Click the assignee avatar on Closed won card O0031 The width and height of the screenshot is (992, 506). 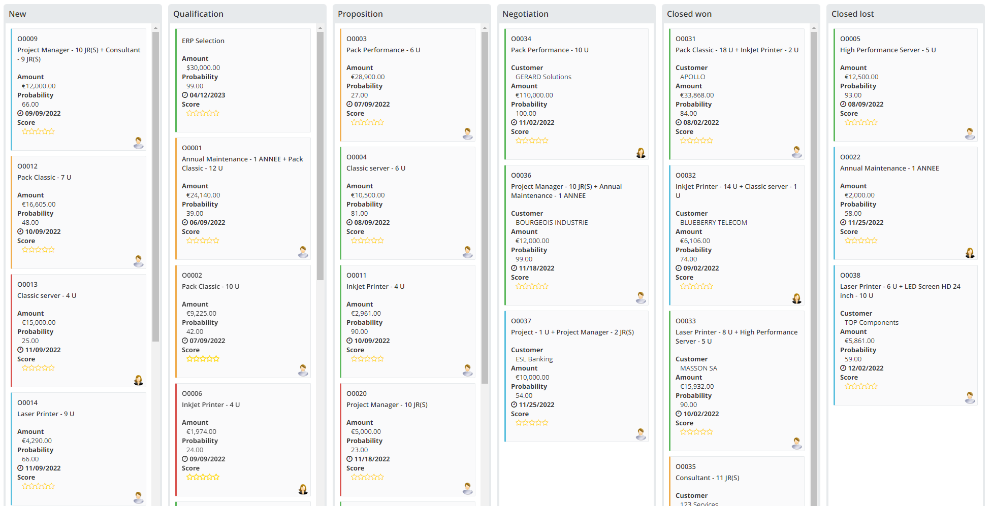point(796,152)
